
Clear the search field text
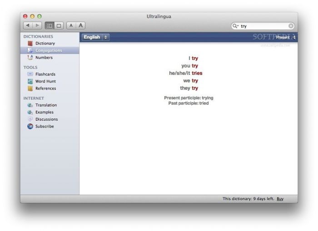(x=291, y=26)
